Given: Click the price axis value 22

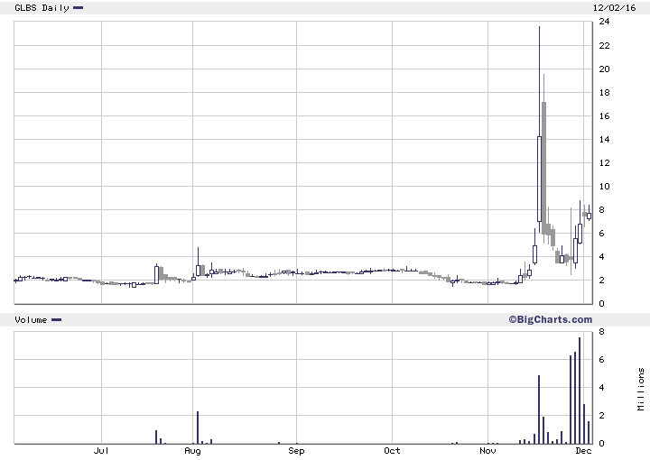Looking at the screenshot, I should pos(604,45).
